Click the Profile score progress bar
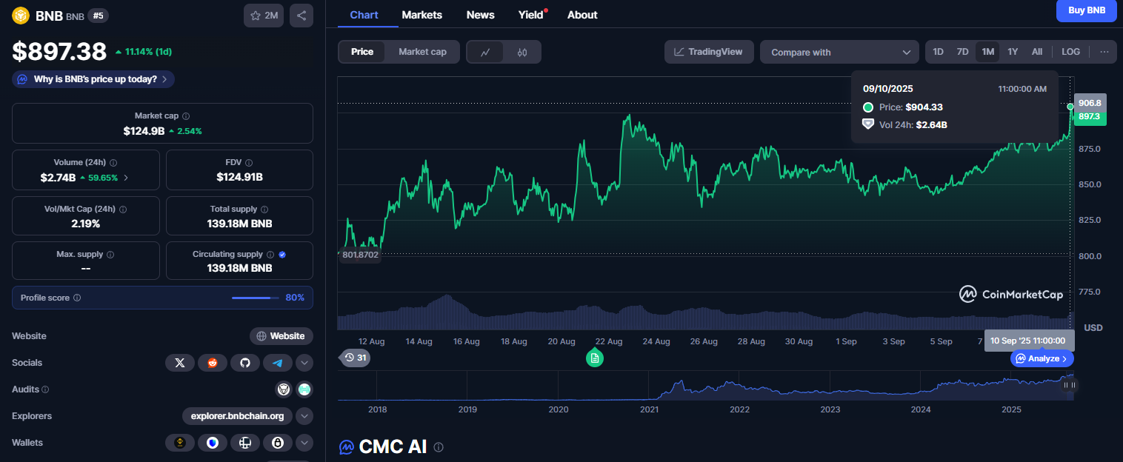Image resolution: width=1123 pixels, height=462 pixels. (x=256, y=298)
